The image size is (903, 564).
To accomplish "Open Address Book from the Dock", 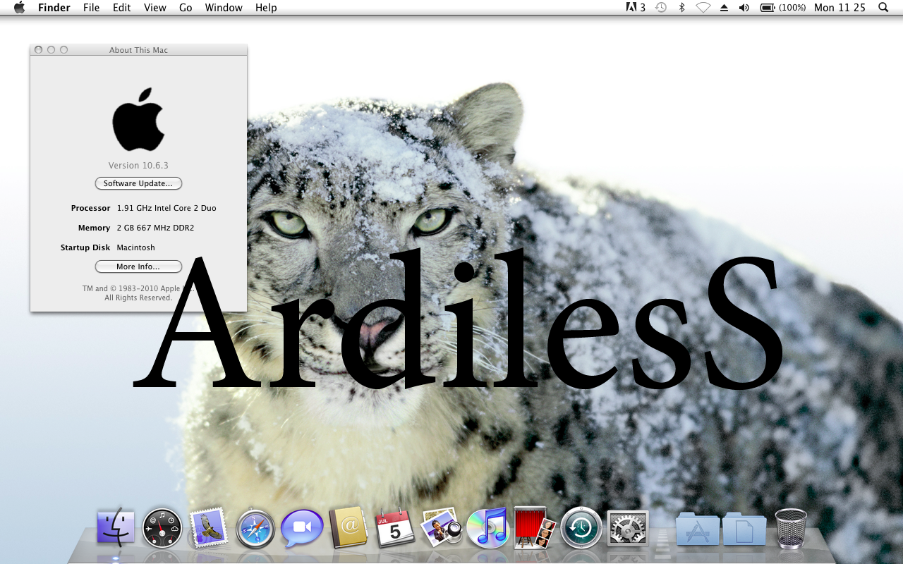I will 349,527.
